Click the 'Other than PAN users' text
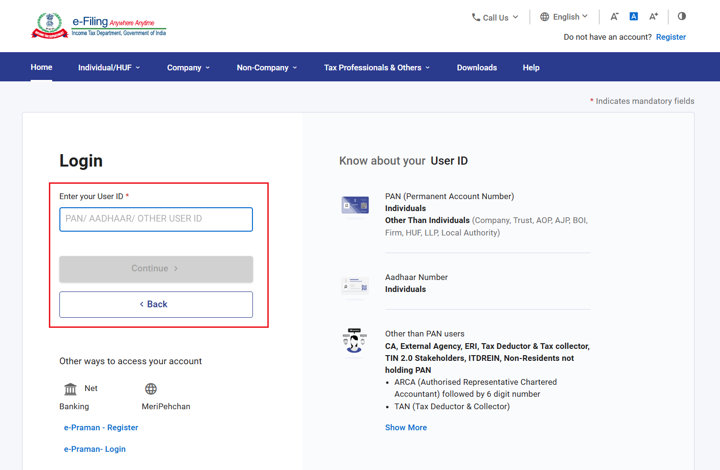 (424, 334)
